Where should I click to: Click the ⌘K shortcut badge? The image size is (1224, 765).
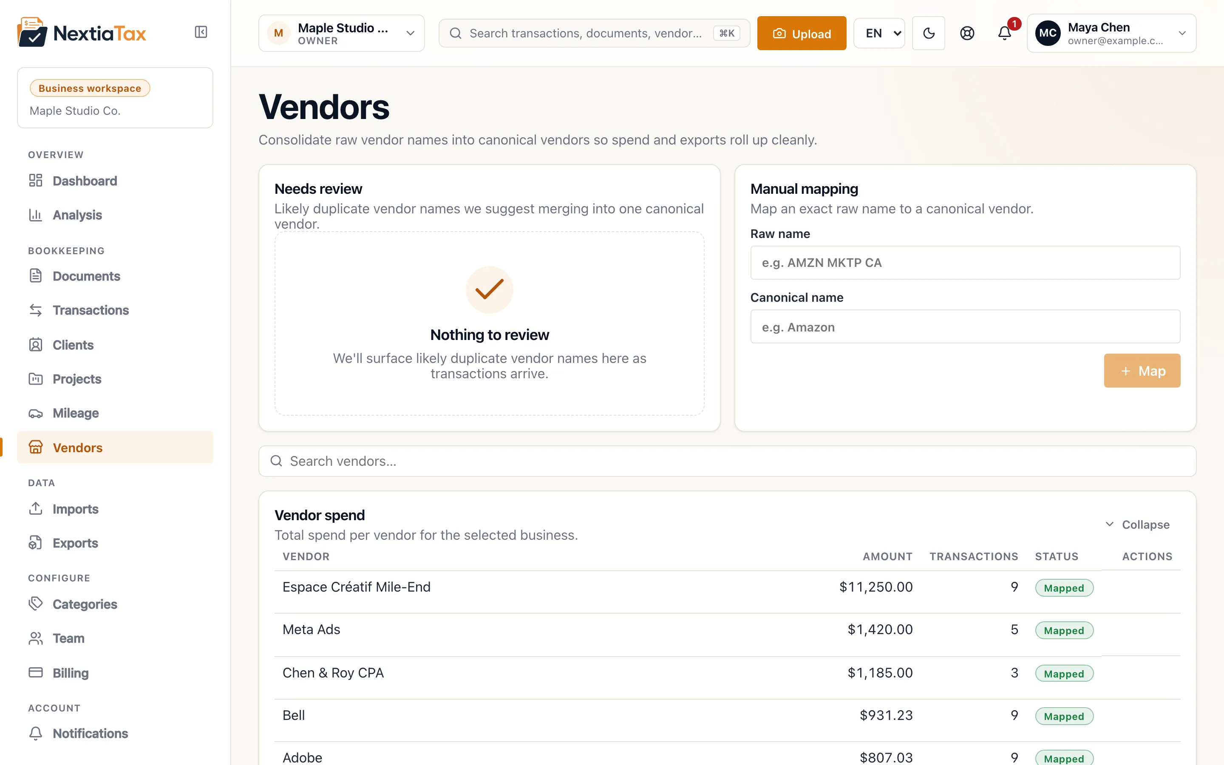click(727, 34)
